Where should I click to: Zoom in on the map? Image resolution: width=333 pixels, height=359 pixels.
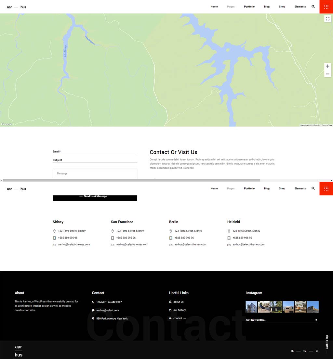(x=327, y=66)
